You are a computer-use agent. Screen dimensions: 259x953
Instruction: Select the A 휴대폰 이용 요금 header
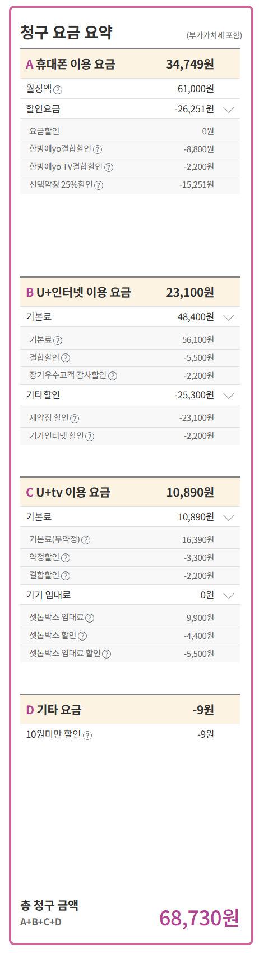pyautogui.click(x=130, y=64)
